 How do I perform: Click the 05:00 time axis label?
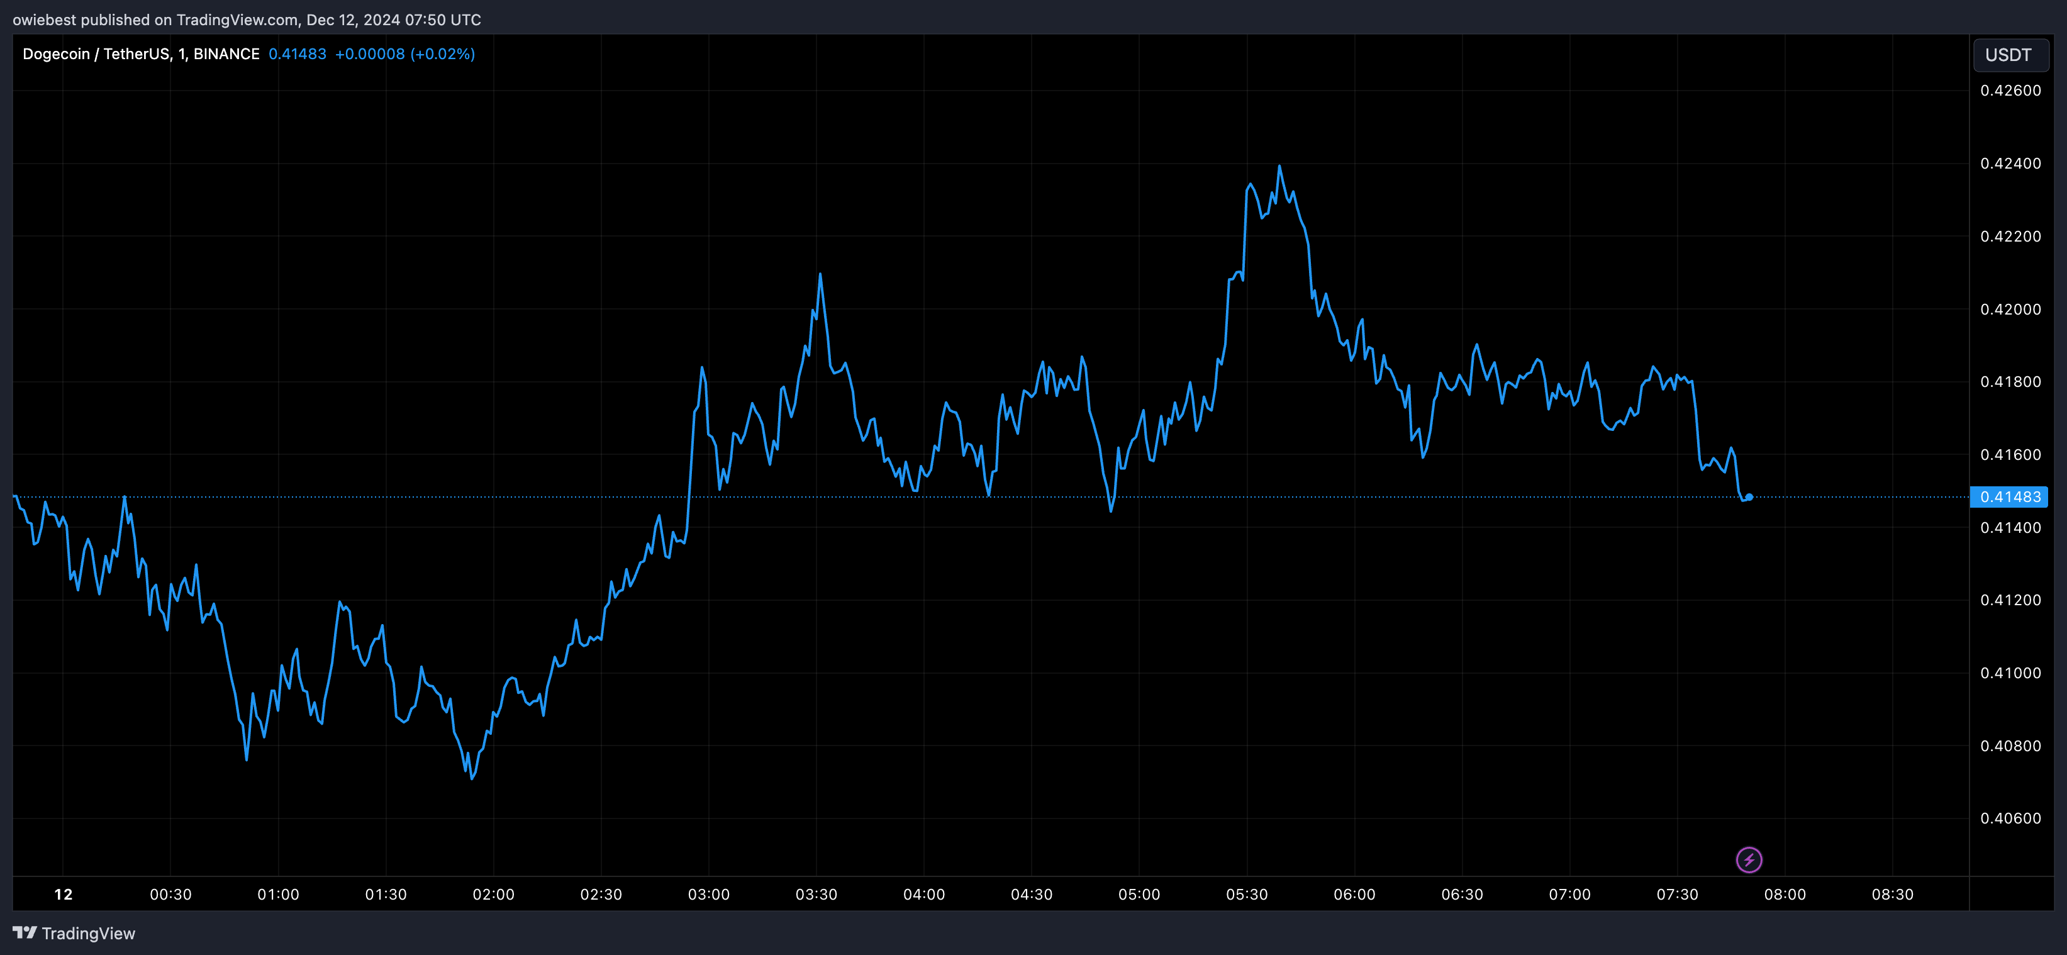tap(1139, 894)
